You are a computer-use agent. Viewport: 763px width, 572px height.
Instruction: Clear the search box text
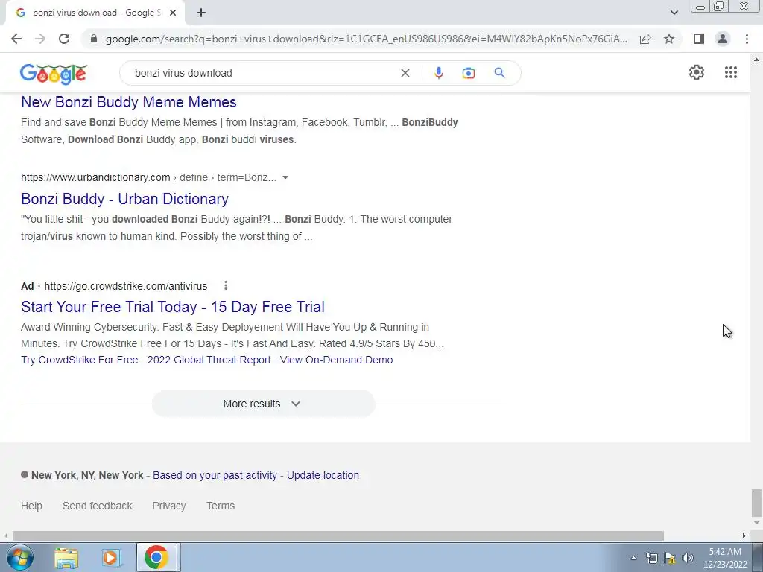coord(405,73)
